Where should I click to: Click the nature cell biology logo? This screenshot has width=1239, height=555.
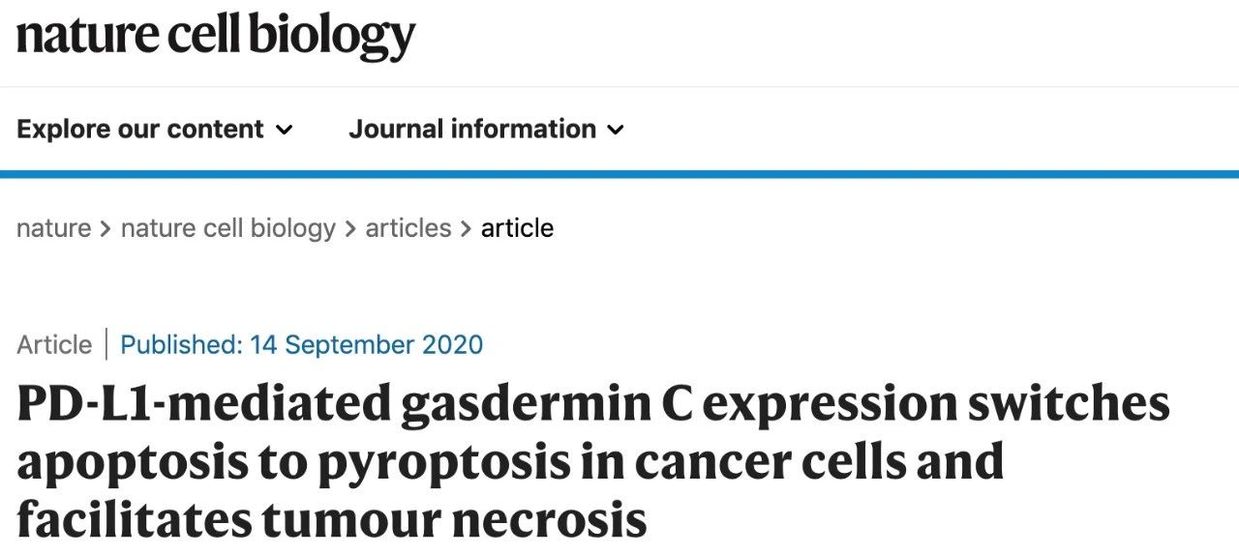[x=216, y=35]
